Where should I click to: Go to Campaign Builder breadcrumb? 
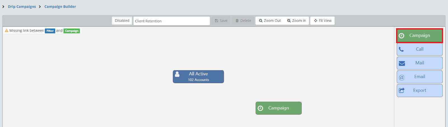60,7
